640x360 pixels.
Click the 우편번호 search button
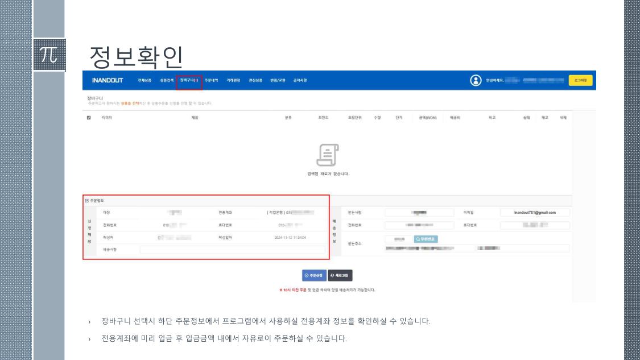tap(426, 239)
